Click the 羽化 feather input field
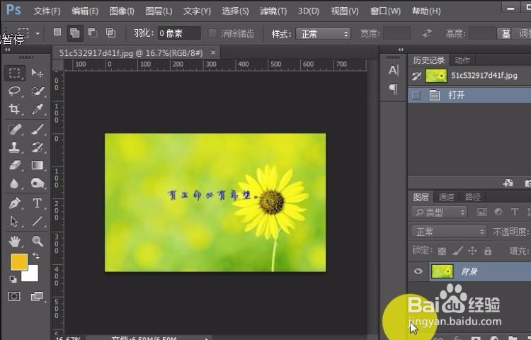The height and width of the screenshot is (340, 531). pyautogui.click(x=179, y=33)
